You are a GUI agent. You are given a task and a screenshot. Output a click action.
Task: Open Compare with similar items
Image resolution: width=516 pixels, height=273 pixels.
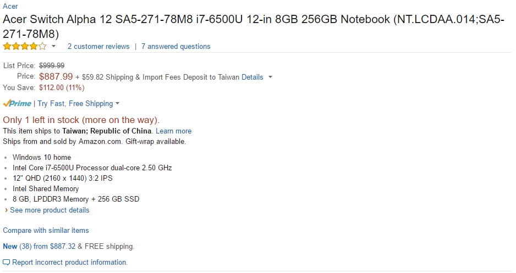point(46,231)
